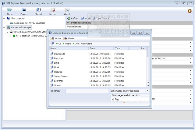Click the Downloads folder icon
Image resolution: width=195 pixels, height=130 pixels.
51,54
